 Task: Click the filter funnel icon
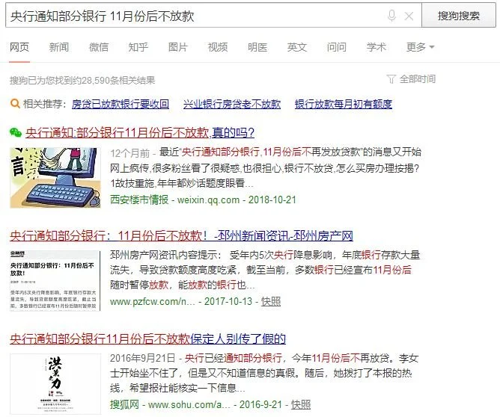(x=391, y=79)
